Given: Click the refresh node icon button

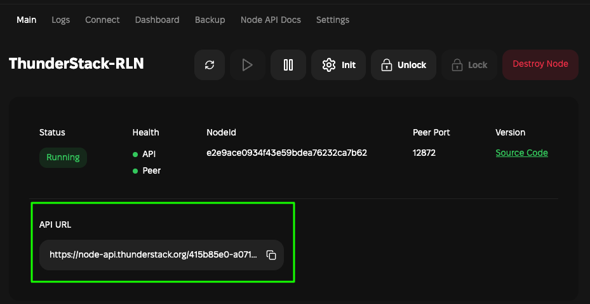Looking at the screenshot, I should [210, 65].
